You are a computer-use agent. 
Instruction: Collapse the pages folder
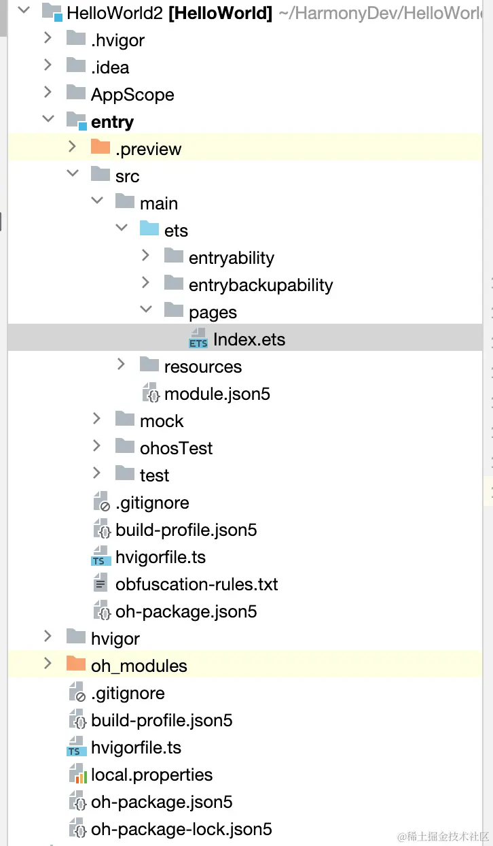[145, 309]
